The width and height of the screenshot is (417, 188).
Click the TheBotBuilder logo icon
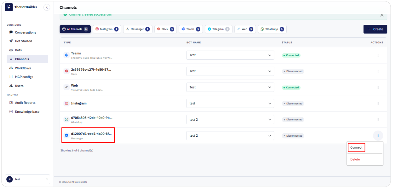(x=9, y=7)
